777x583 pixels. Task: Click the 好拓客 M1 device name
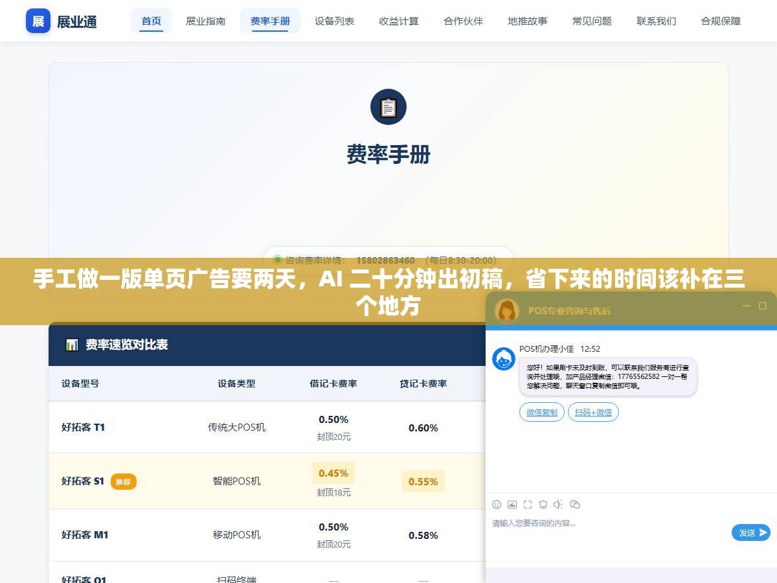[x=85, y=534]
